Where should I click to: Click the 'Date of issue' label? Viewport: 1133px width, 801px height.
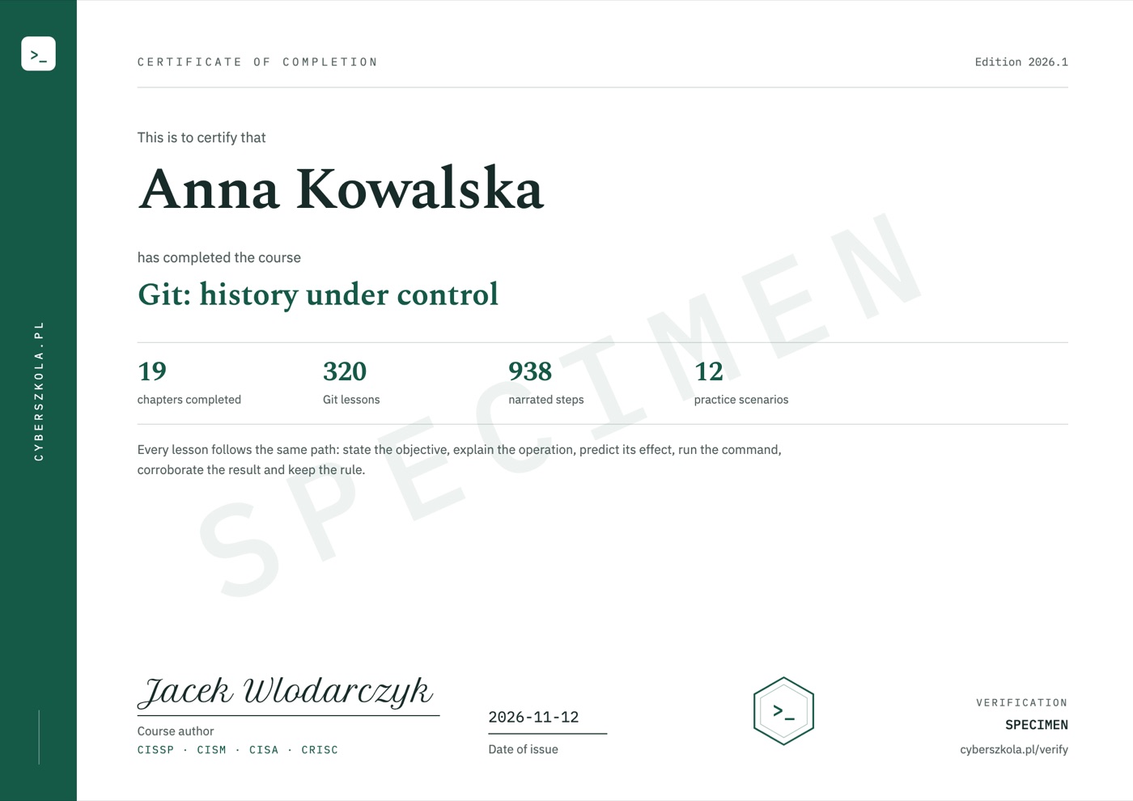(x=523, y=749)
